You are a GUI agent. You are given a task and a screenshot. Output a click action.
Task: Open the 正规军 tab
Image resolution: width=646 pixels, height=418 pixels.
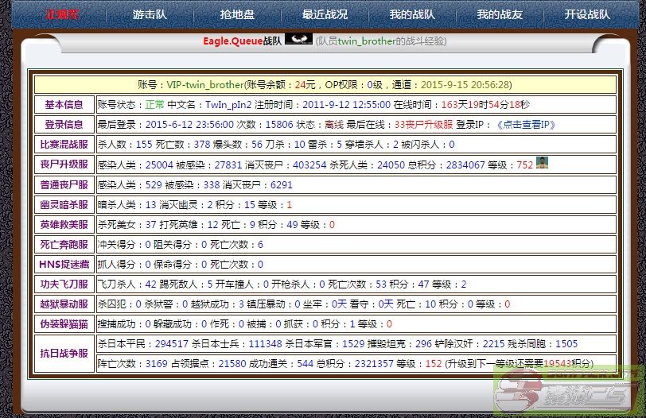coord(60,14)
